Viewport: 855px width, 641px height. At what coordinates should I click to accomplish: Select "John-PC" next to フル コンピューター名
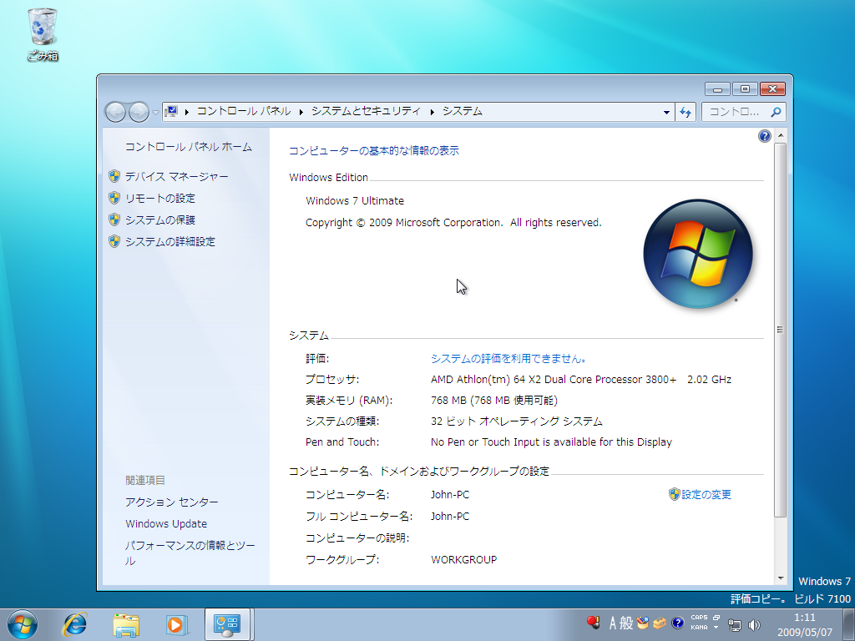(450, 516)
